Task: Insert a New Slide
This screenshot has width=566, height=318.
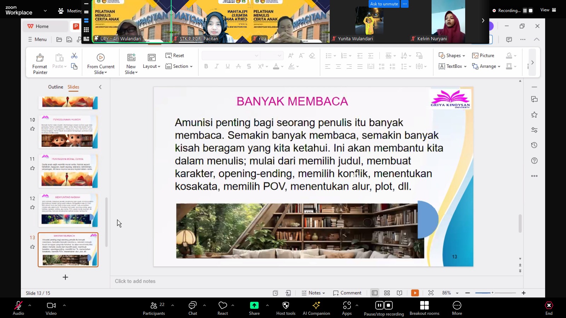Action: pos(131,63)
